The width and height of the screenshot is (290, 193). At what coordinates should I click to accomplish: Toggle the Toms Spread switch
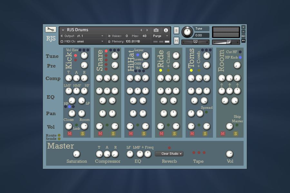207,112
